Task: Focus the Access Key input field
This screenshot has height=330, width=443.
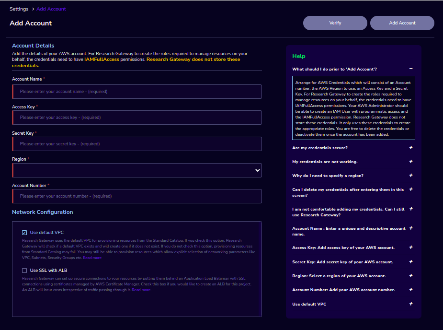Action: [x=137, y=118]
